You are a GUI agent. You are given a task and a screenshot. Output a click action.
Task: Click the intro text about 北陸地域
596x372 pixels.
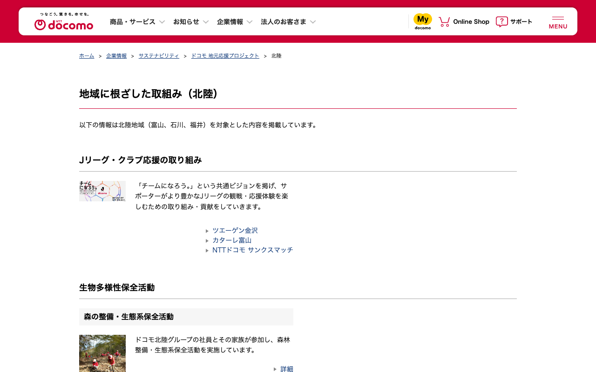pyautogui.click(x=199, y=125)
